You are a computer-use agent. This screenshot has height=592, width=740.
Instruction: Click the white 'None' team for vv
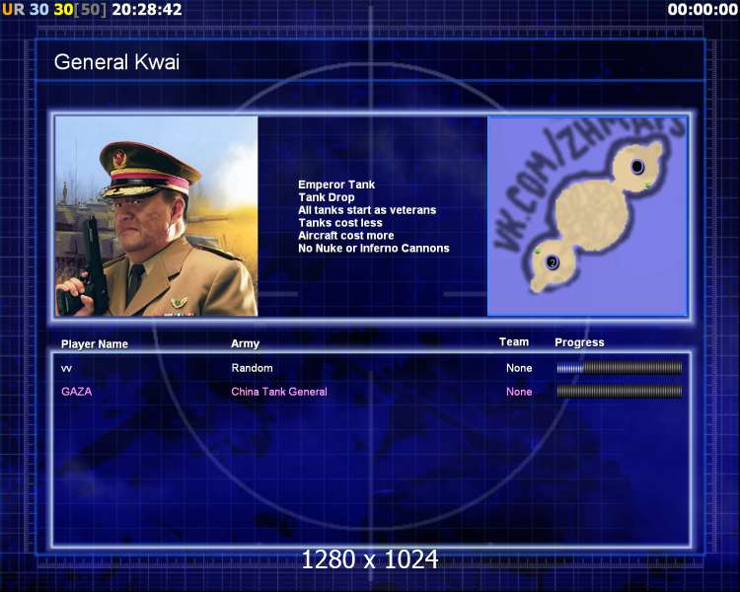[x=519, y=368]
